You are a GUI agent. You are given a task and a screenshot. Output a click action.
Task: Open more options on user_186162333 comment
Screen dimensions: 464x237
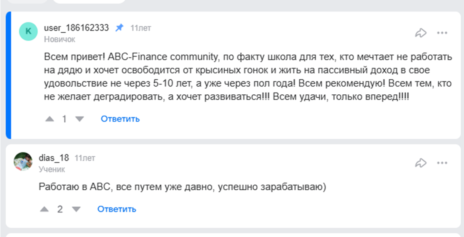[x=442, y=33]
